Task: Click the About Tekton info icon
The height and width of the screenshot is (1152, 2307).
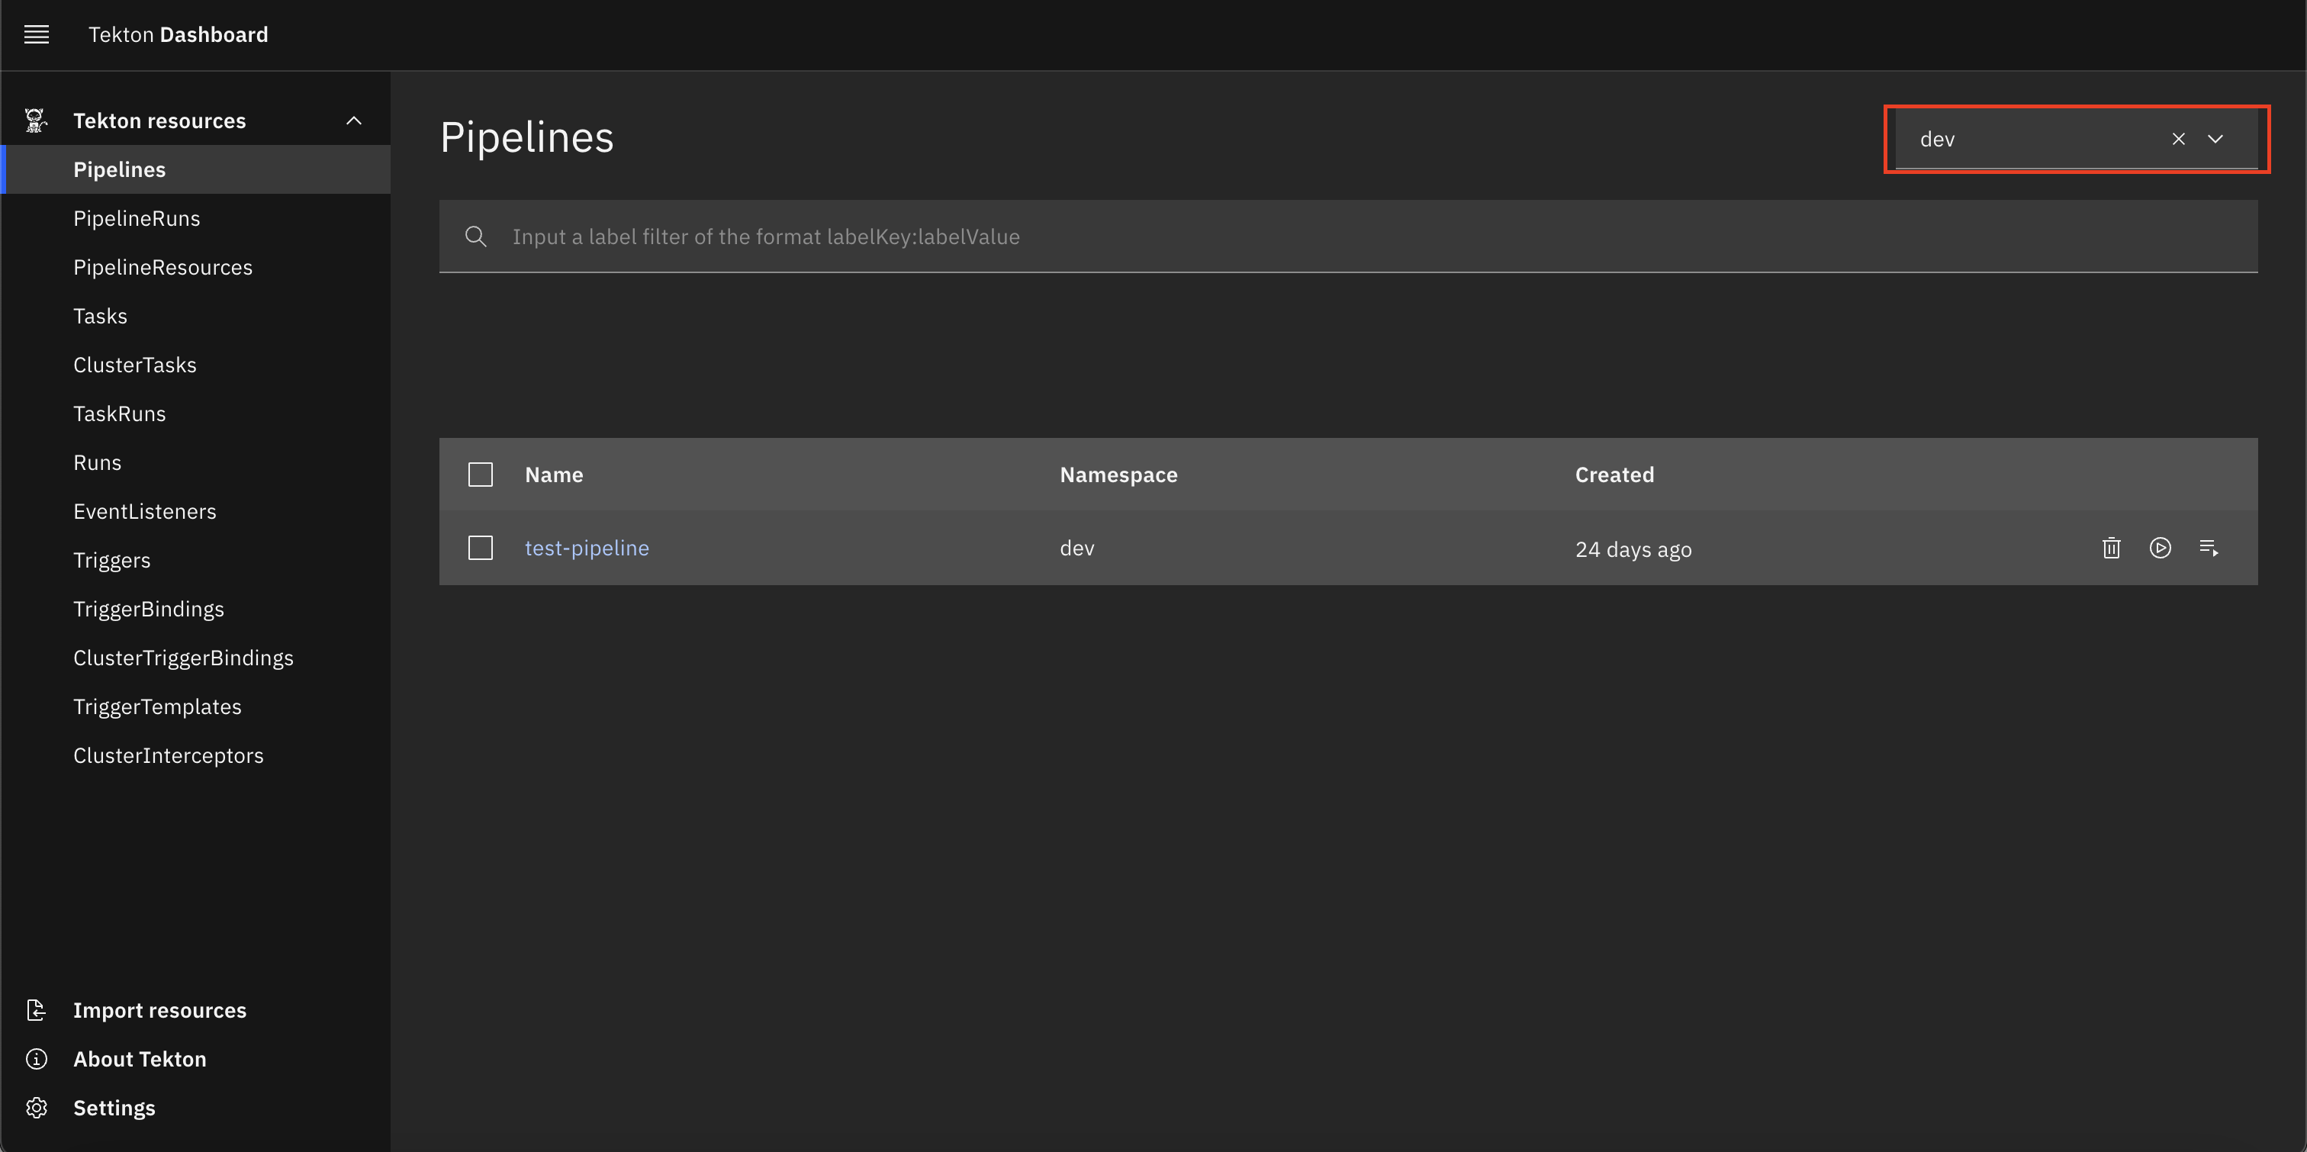Action: tap(36, 1059)
